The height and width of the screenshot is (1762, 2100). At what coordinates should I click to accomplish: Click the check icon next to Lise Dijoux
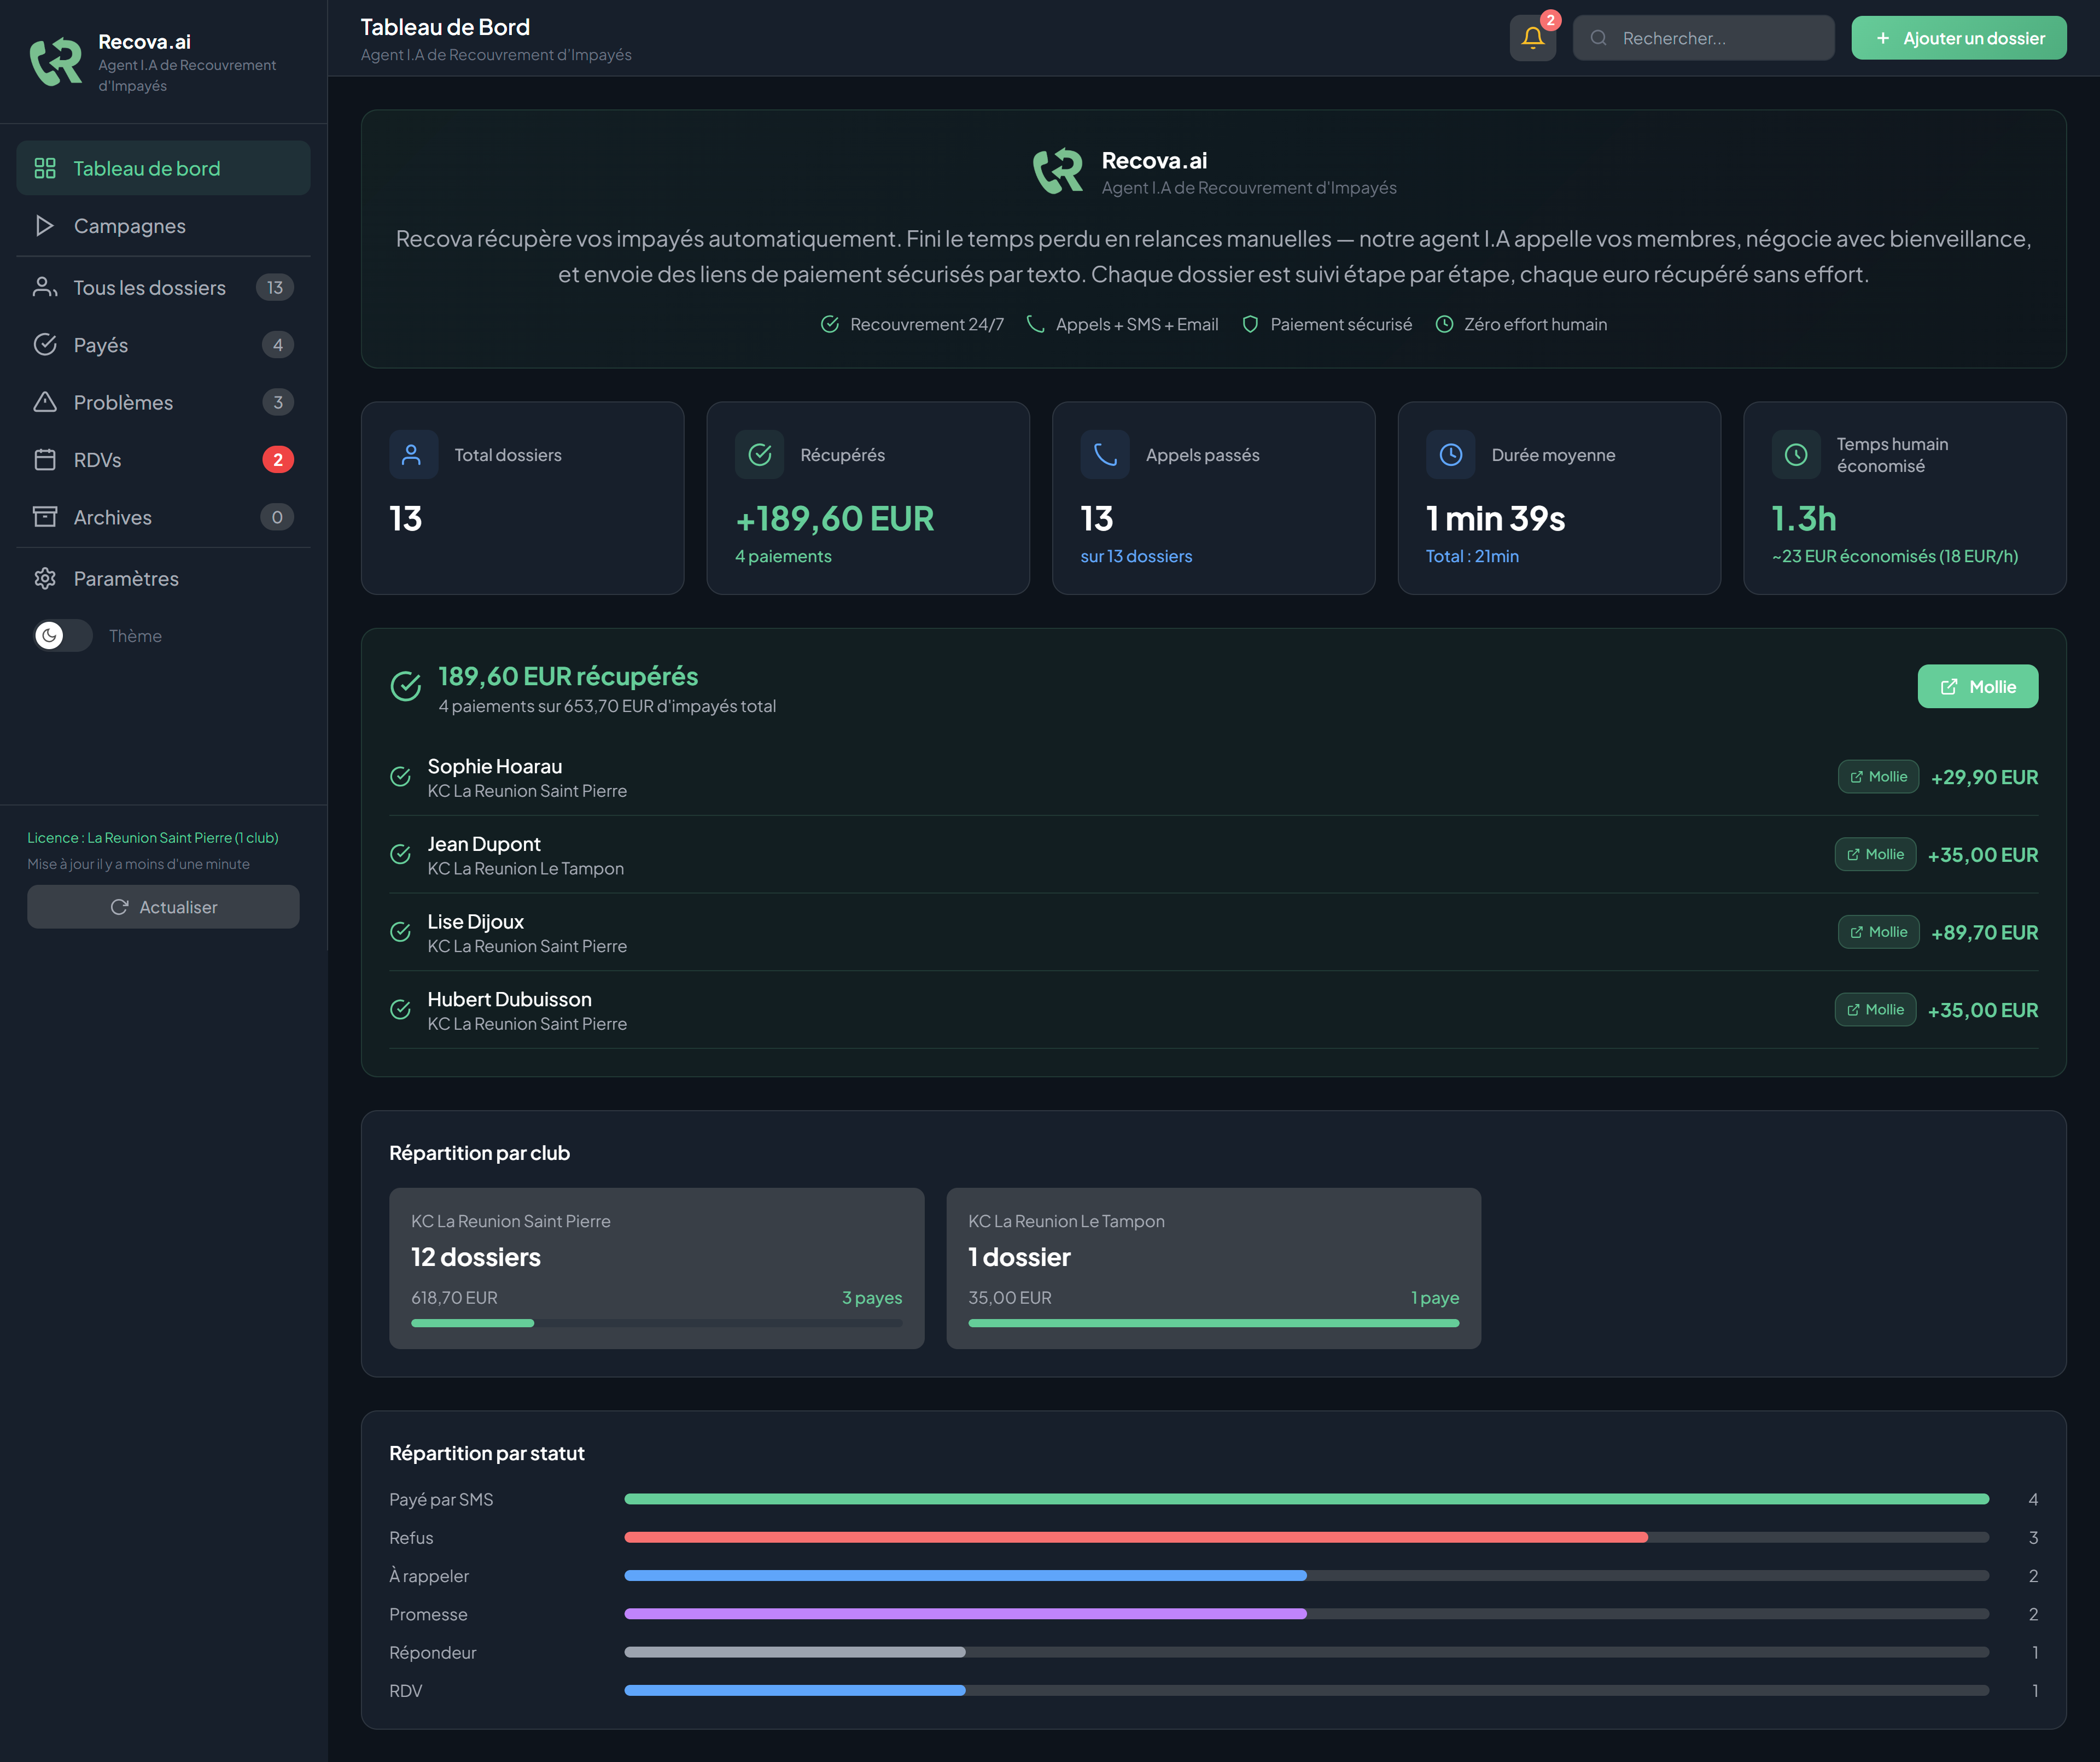click(x=400, y=932)
